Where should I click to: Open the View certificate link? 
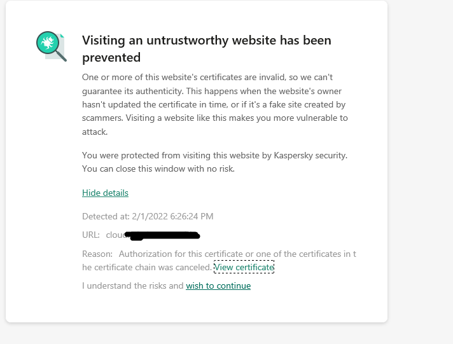244,268
